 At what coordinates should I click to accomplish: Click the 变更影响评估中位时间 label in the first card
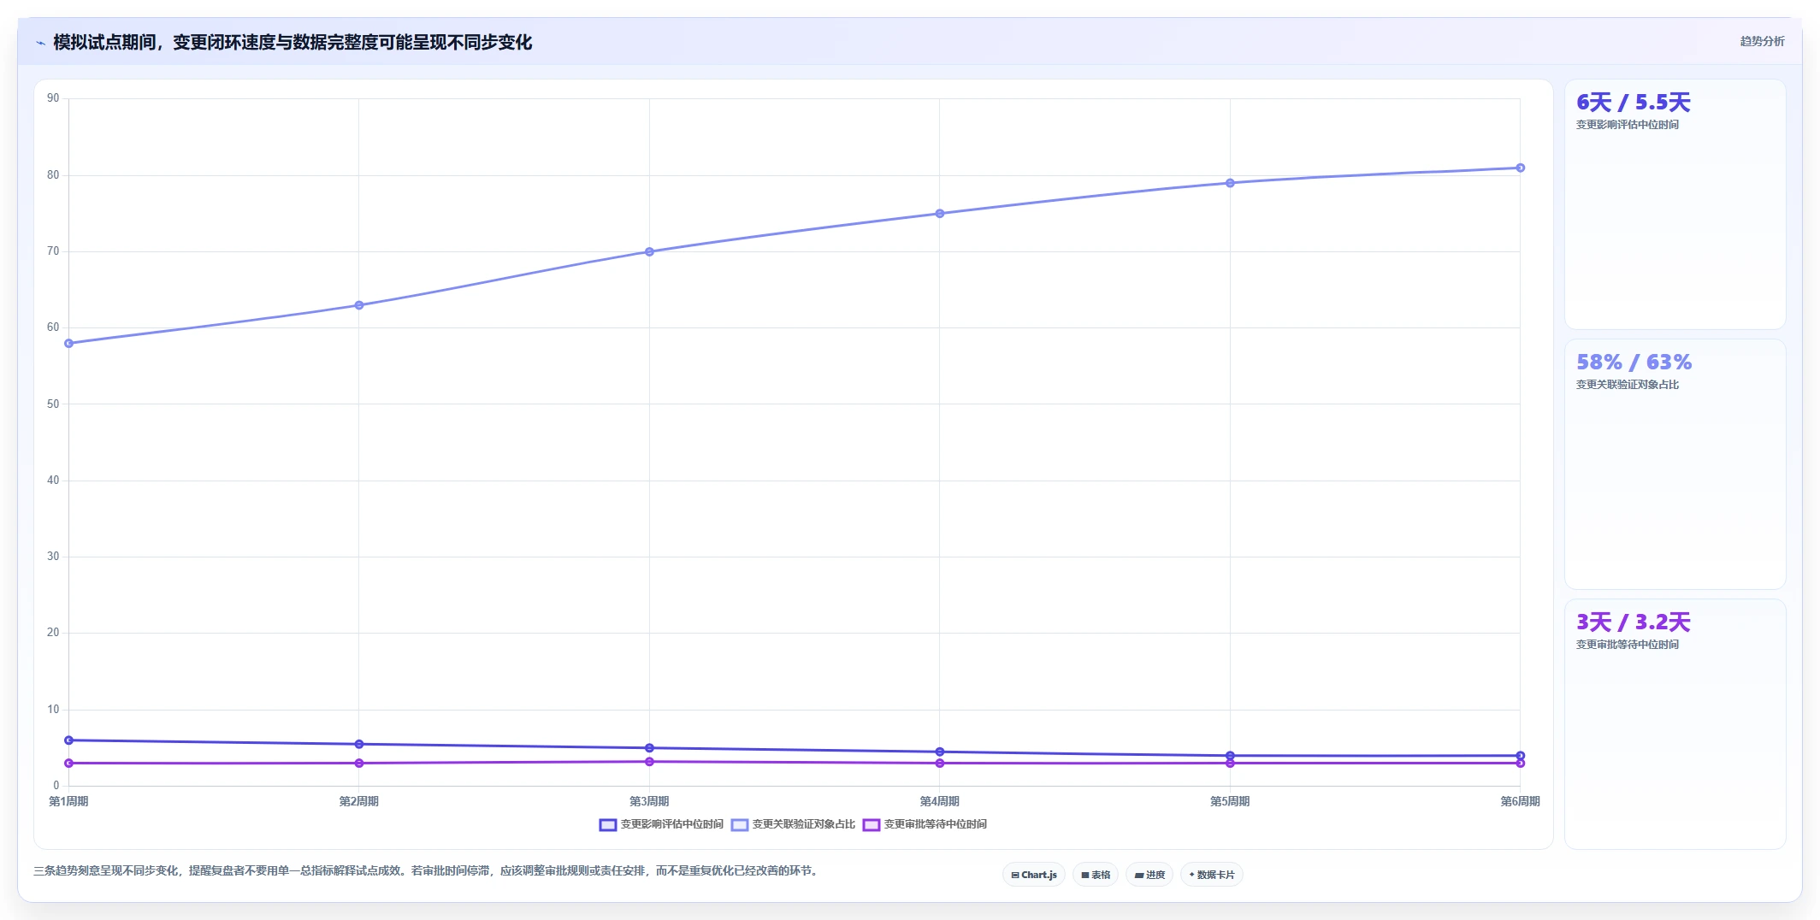pos(1628,125)
